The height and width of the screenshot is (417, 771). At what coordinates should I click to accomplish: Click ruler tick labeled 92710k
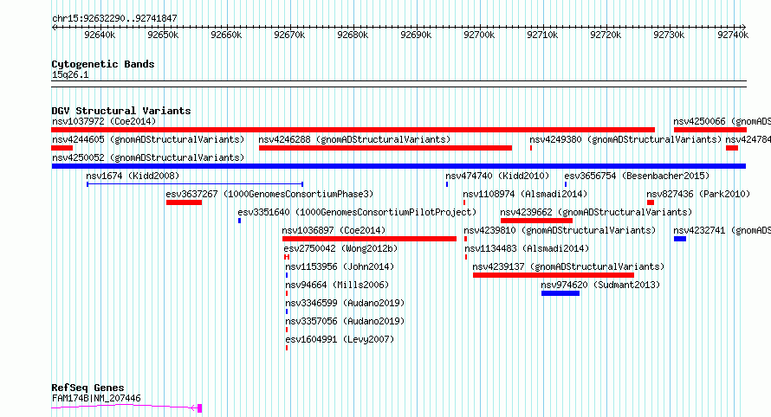[x=542, y=35]
